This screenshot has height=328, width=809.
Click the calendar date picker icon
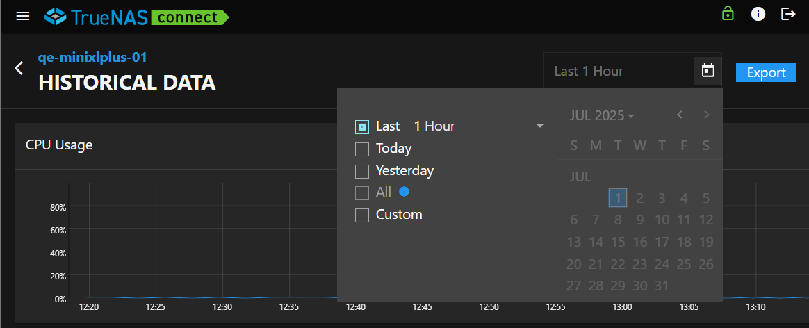[x=708, y=71]
